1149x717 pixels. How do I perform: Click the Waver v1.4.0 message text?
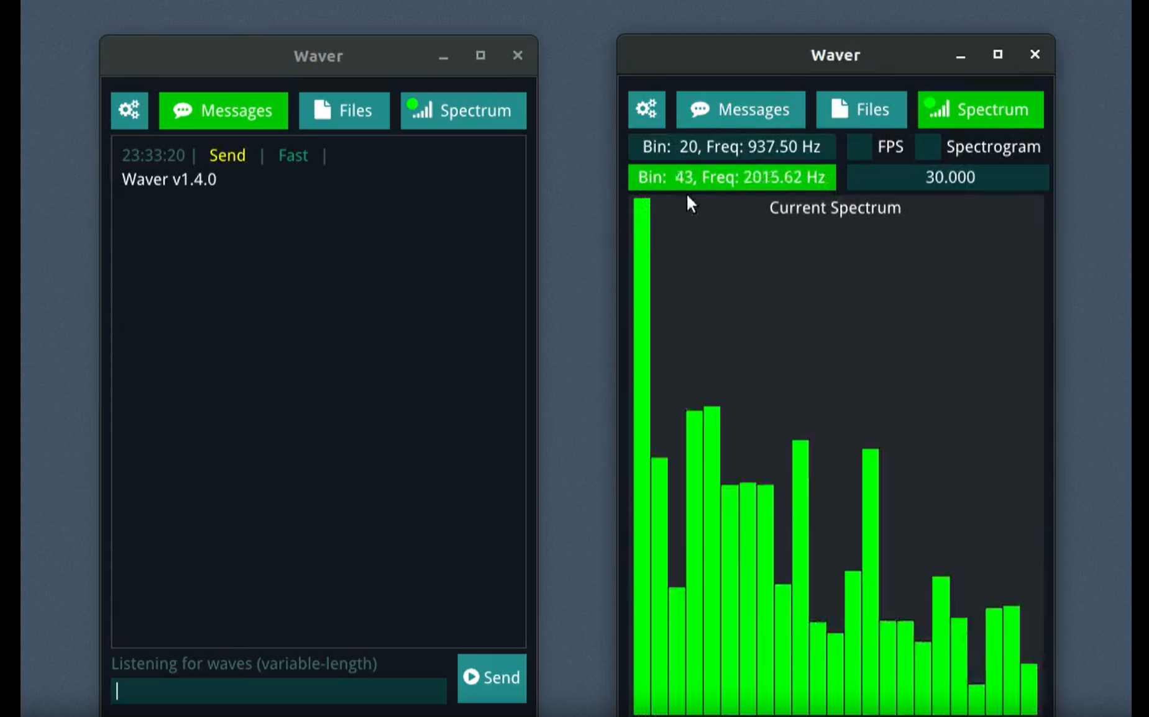click(169, 179)
